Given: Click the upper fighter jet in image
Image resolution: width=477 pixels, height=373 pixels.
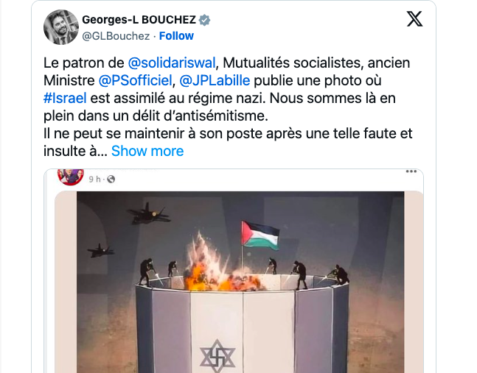Looking at the screenshot, I should pos(148,213).
